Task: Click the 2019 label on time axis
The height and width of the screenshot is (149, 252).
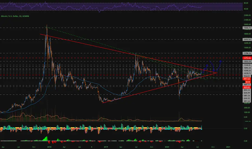Action: pos(106,147)
